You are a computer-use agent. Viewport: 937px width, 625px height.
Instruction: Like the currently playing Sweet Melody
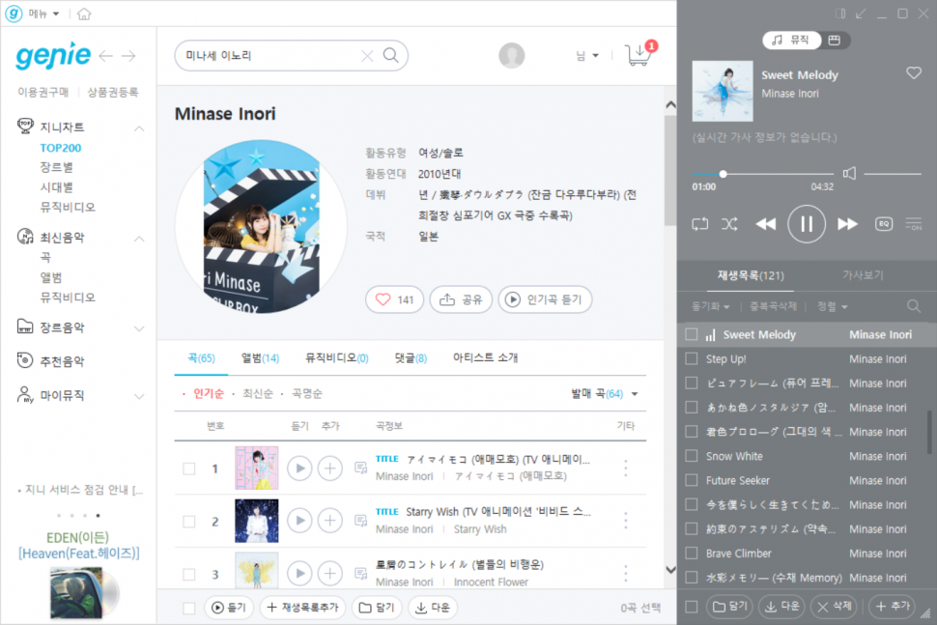pos(913,72)
